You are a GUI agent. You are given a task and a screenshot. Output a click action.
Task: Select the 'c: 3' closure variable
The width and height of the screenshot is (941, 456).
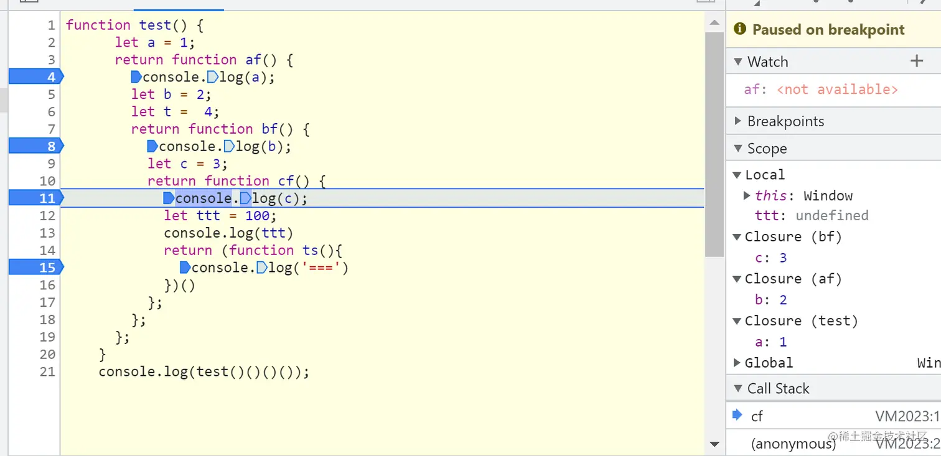pos(771,258)
